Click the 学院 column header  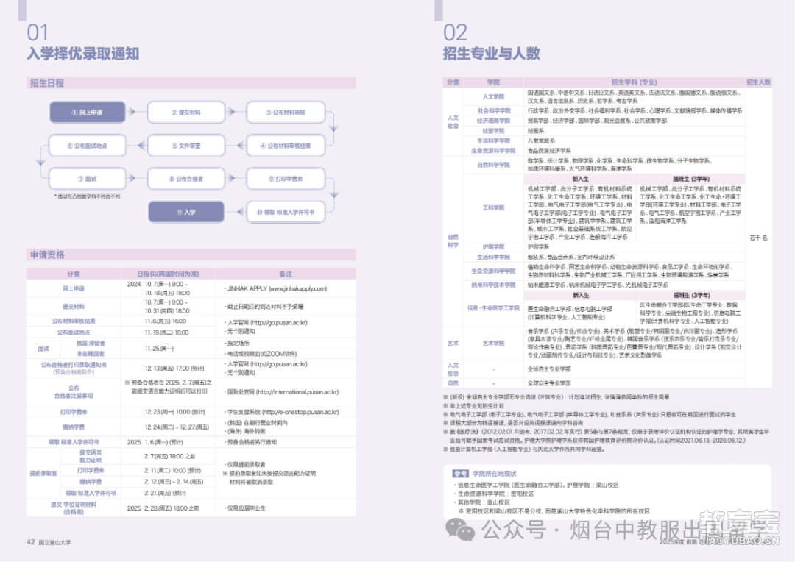(493, 82)
